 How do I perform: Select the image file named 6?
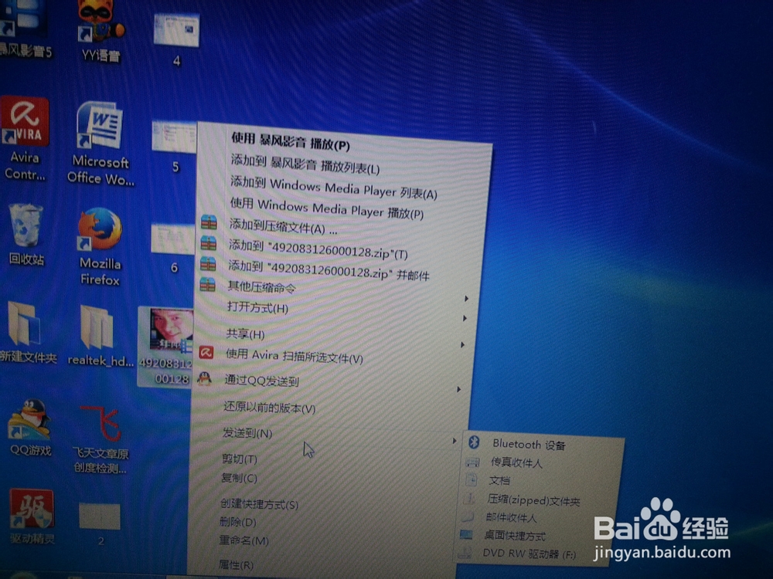173,249
